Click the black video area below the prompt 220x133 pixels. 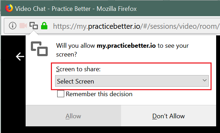click(109, 129)
